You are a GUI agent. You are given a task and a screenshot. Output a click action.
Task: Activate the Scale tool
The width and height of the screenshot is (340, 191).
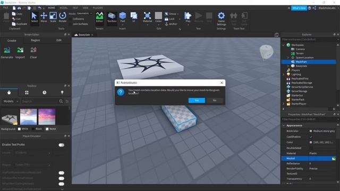[x=53, y=18]
